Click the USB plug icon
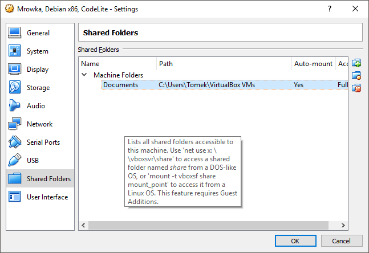The height and width of the screenshot is (253, 369). pyautogui.click(x=15, y=161)
